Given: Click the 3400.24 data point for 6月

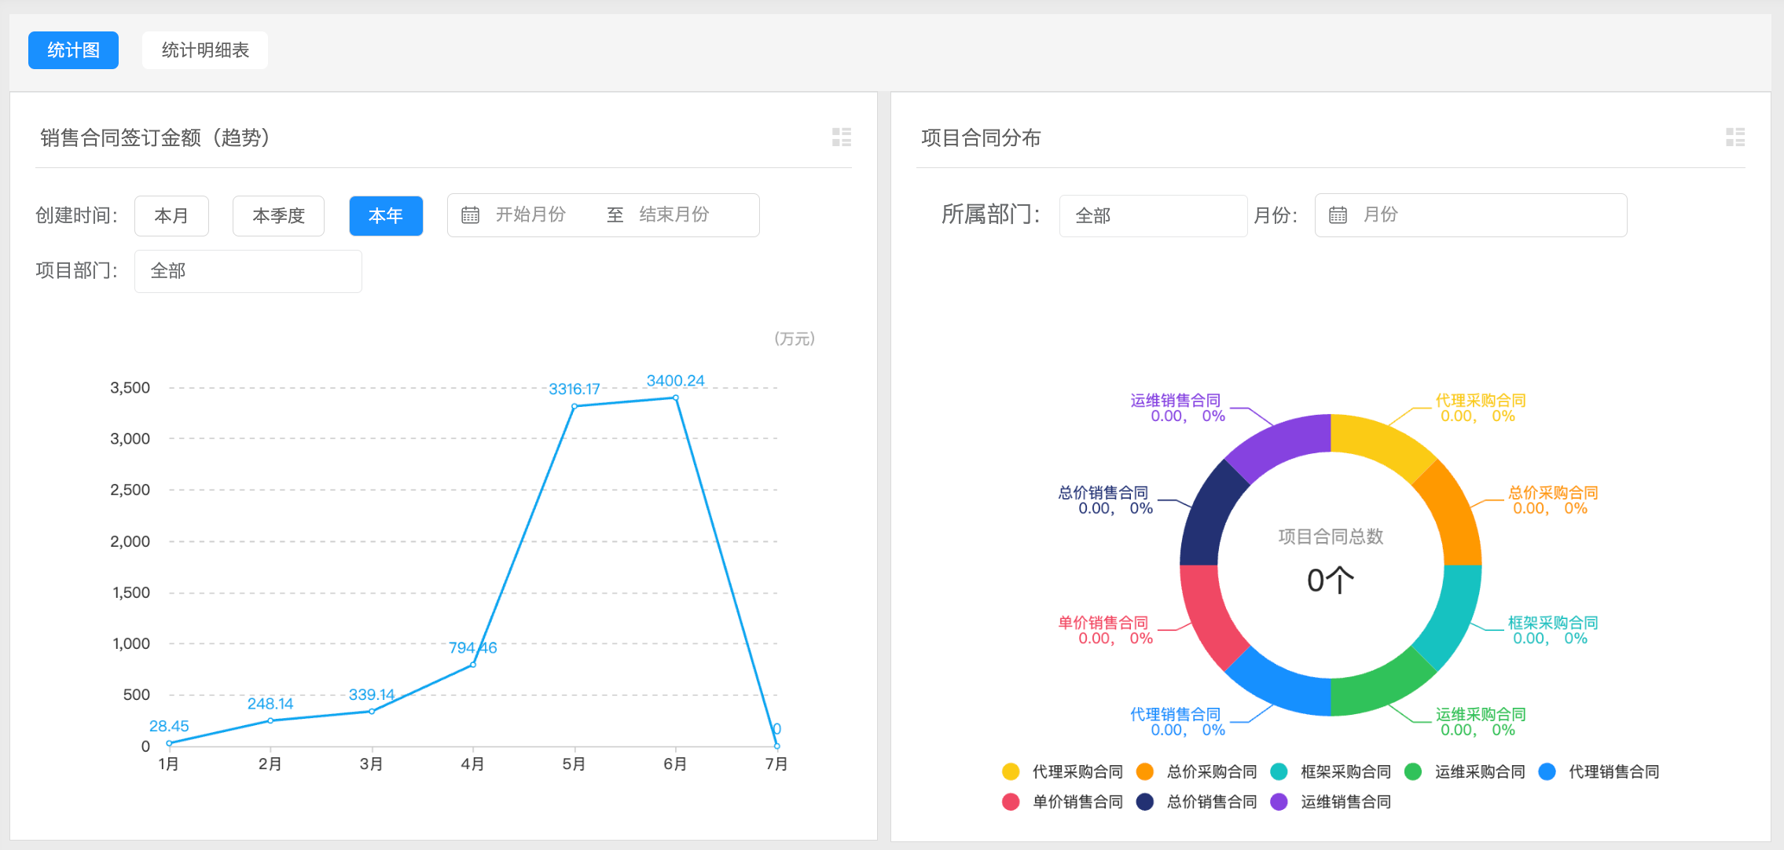Looking at the screenshot, I should tap(676, 398).
